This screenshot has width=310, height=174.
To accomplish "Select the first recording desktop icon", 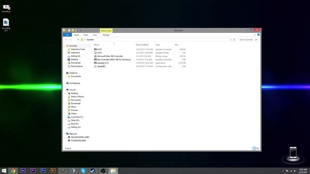I will pyautogui.click(x=6, y=9).
